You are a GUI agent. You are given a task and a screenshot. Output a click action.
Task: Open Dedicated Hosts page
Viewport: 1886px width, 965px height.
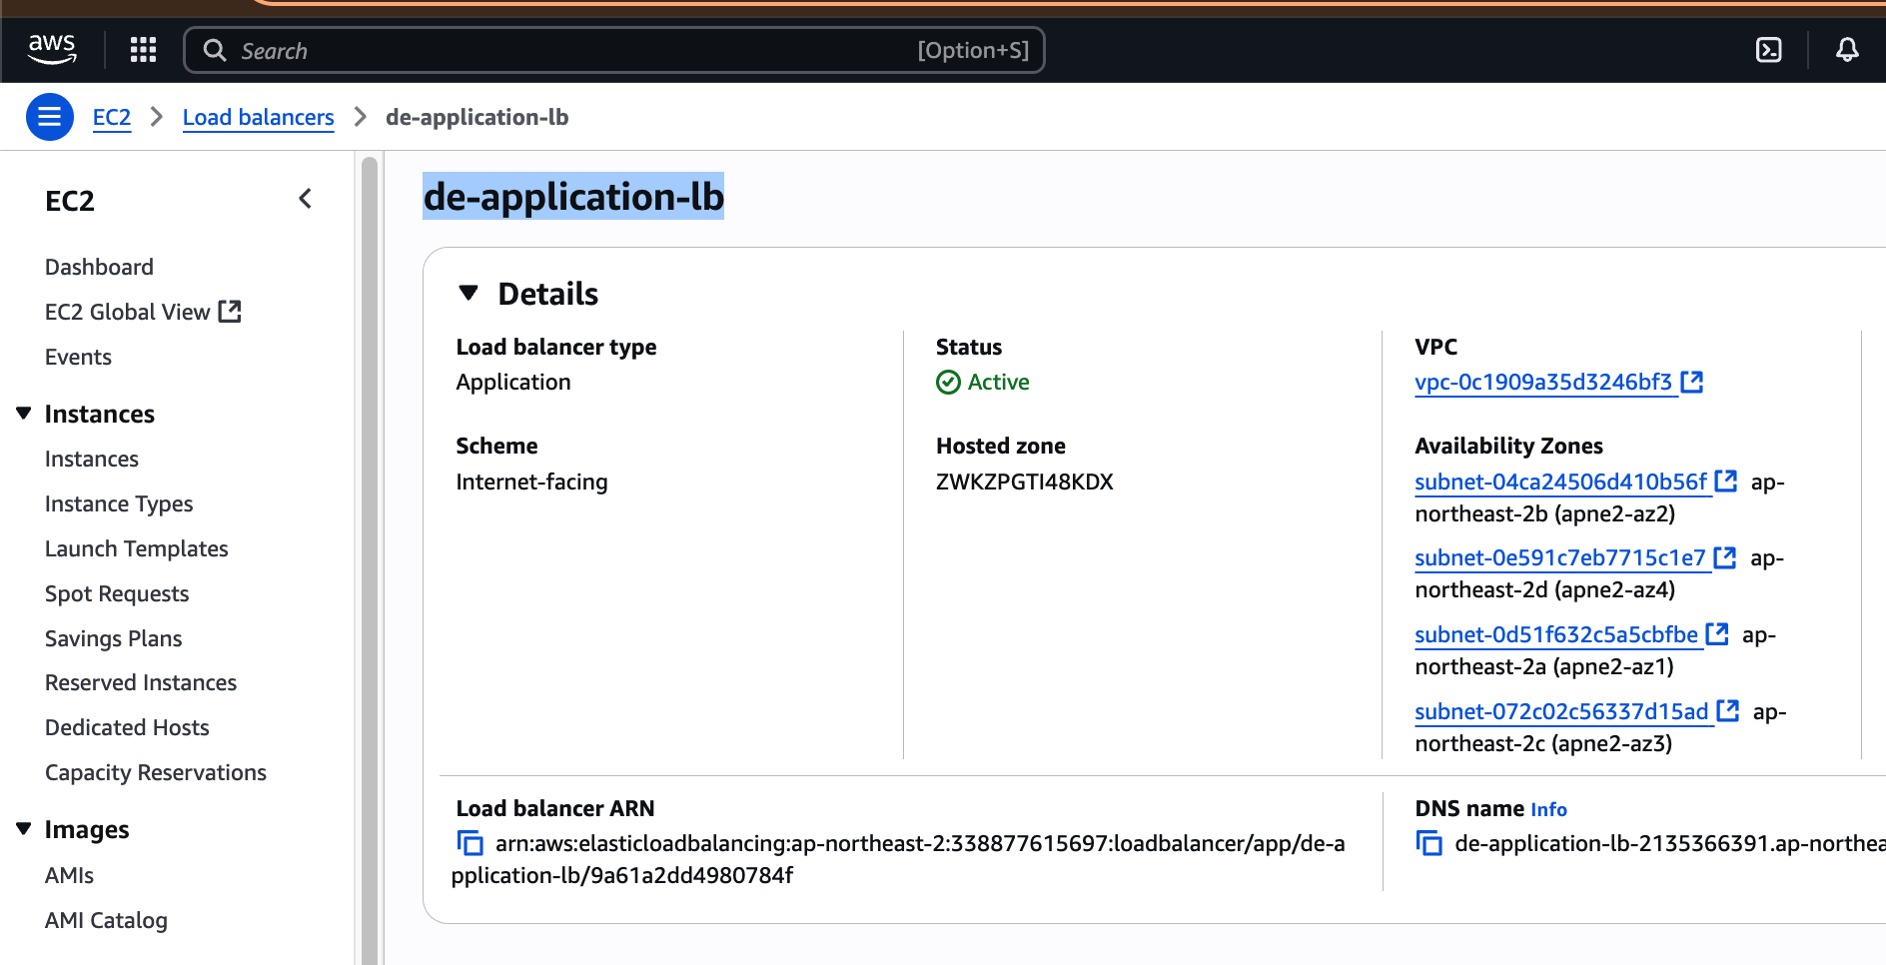tap(127, 727)
